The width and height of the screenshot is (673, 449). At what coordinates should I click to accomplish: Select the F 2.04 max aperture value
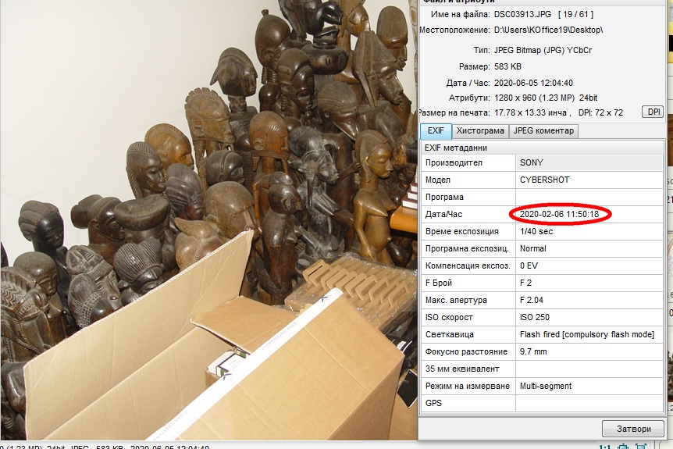tap(532, 300)
